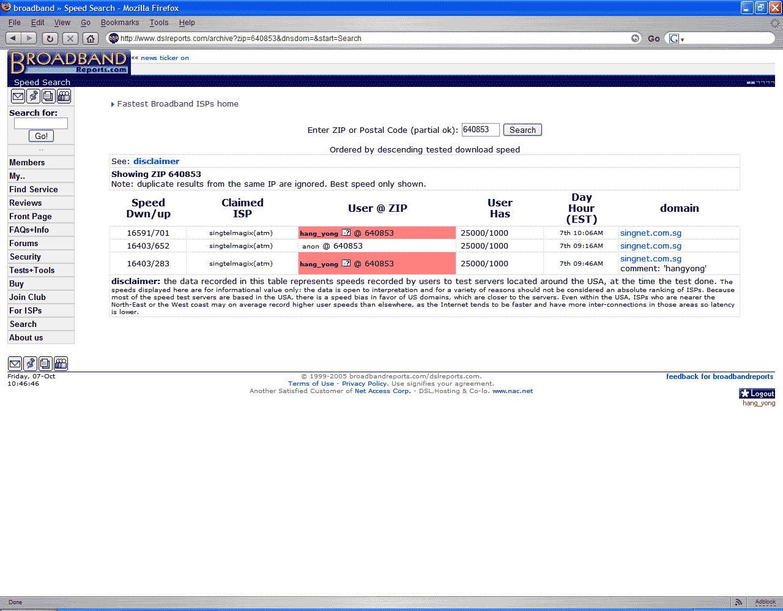Open the Forums sidebar link
The width and height of the screenshot is (783, 611).
(x=24, y=243)
